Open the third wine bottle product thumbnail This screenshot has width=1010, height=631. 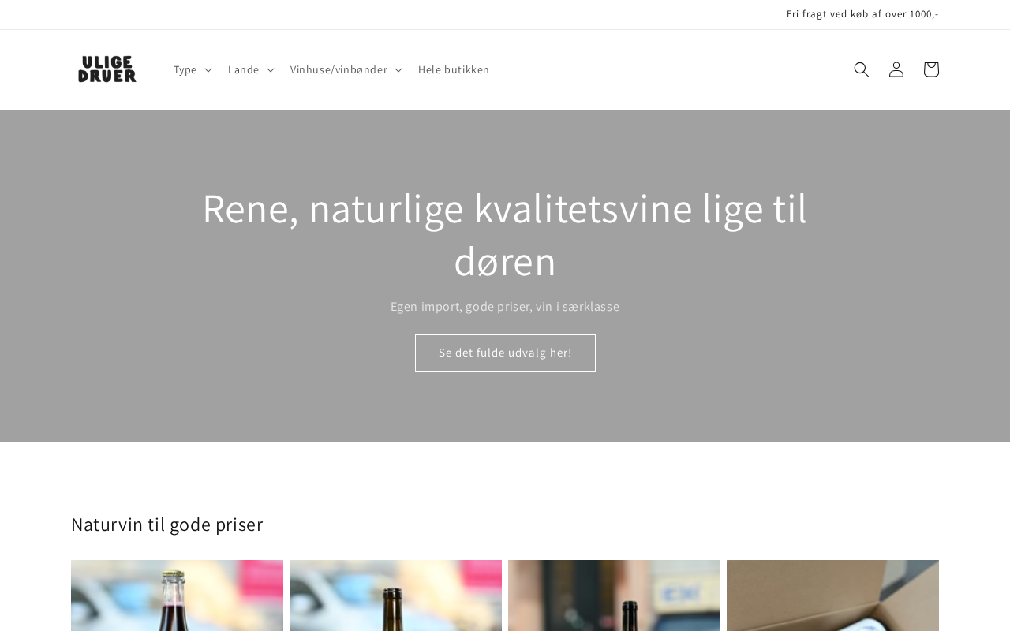click(614, 596)
